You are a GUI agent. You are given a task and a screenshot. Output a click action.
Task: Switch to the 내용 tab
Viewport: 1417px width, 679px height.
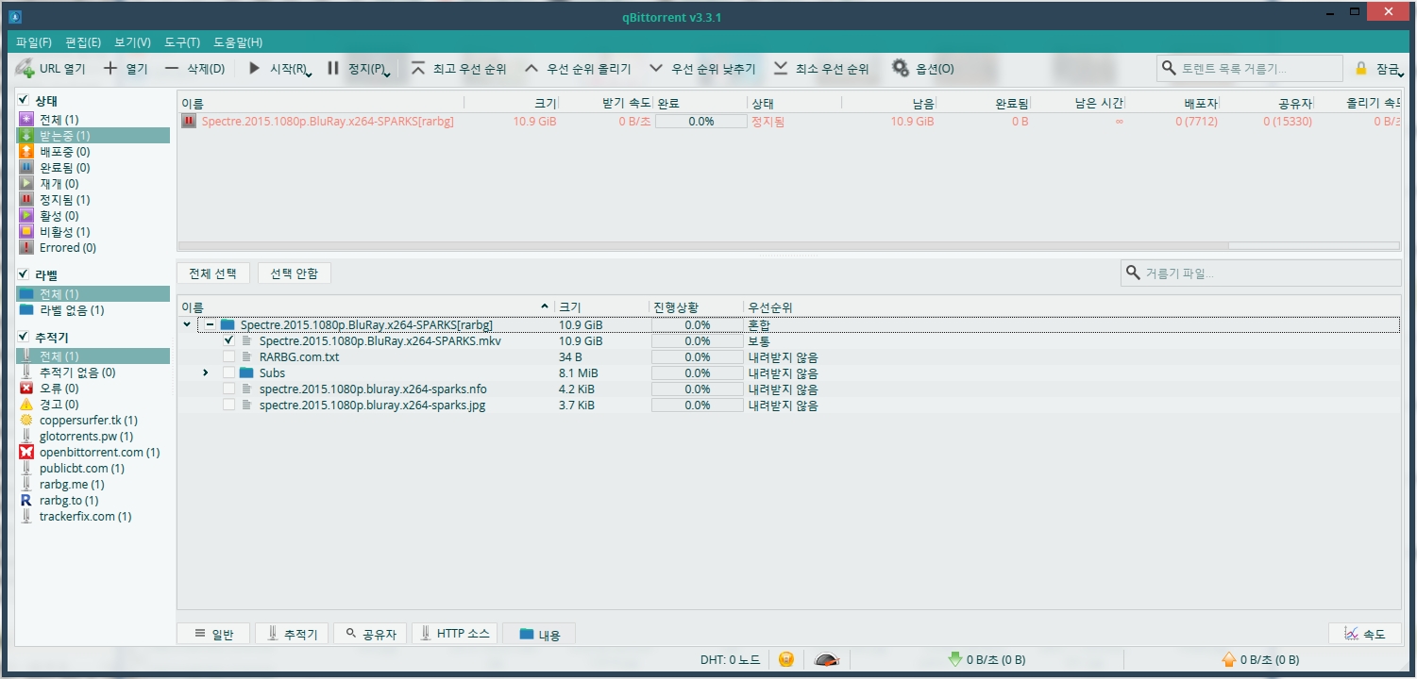(539, 634)
